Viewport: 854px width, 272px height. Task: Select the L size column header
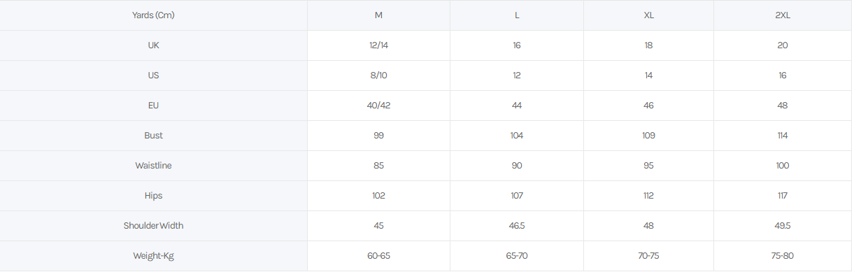coord(517,15)
